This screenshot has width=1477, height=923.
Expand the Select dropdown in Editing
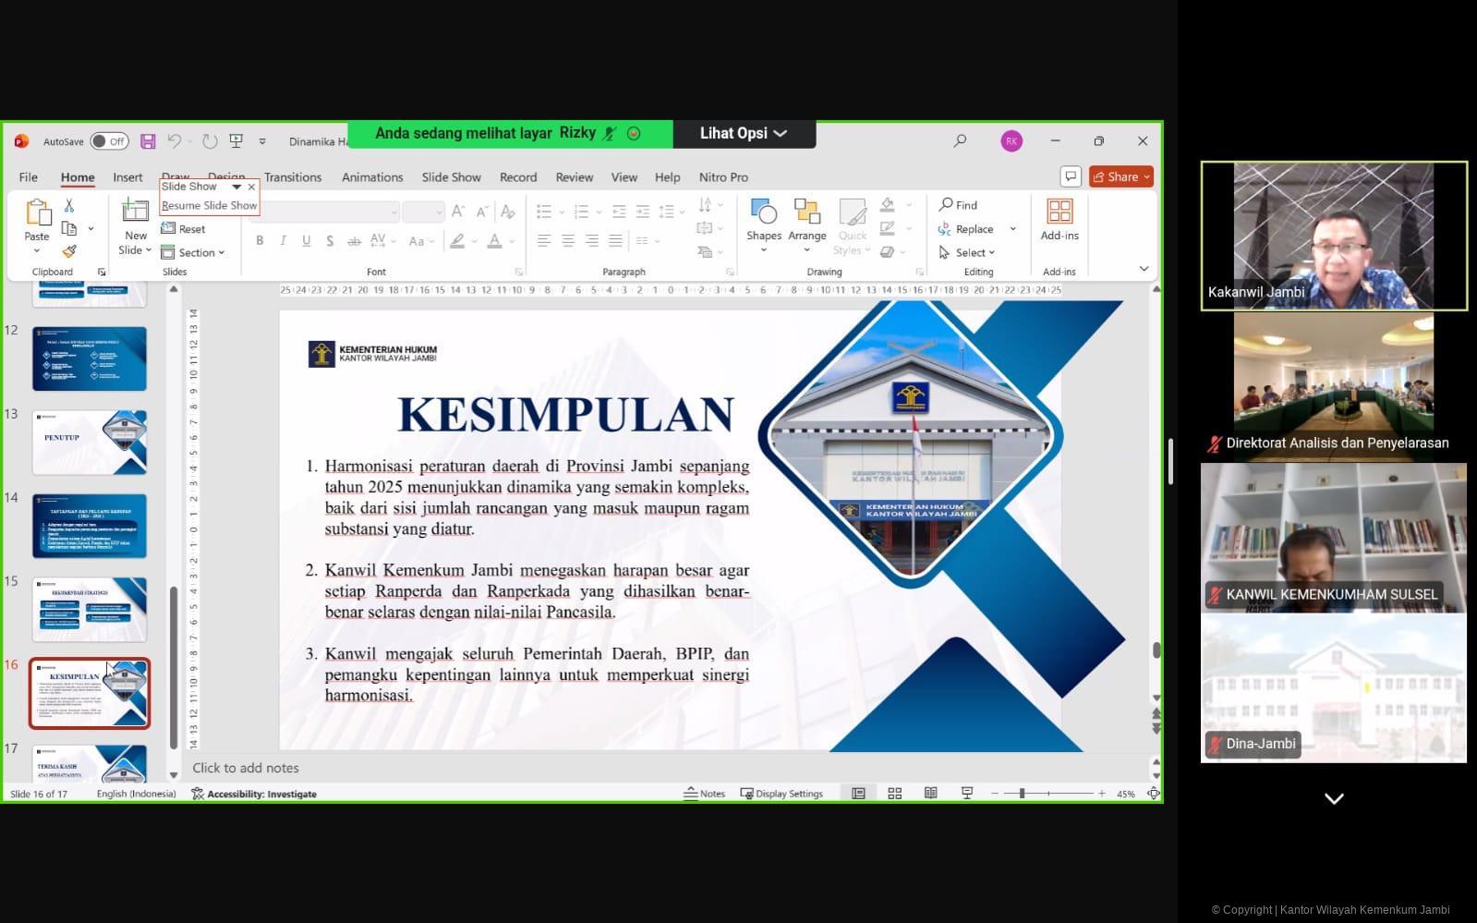(967, 252)
